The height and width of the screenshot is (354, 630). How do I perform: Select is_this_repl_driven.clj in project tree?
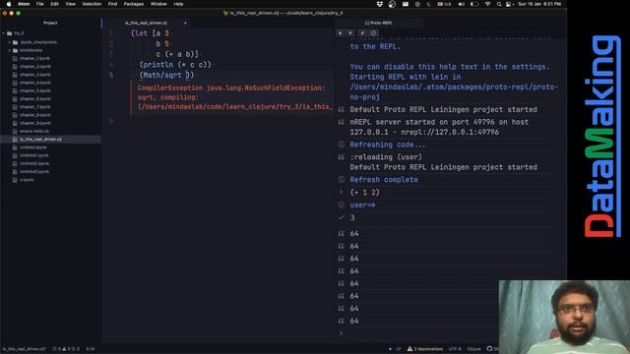tap(40, 140)
